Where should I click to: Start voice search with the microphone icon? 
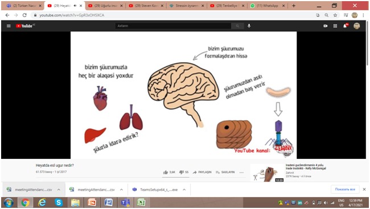point(249,26)
